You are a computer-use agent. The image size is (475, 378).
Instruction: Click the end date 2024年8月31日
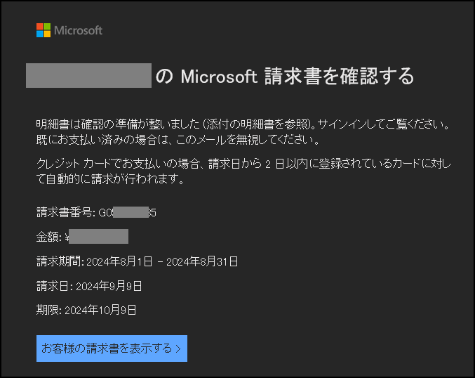point(202,261)
